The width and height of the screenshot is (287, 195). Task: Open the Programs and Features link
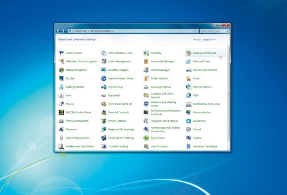coord(164,121)
